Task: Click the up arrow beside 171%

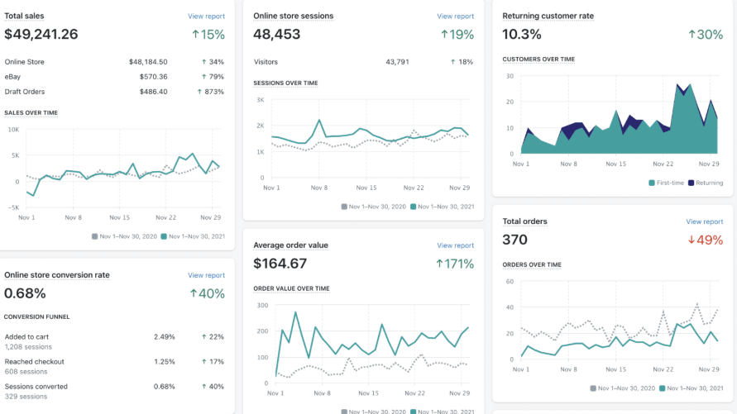Action: click(440, 264)
